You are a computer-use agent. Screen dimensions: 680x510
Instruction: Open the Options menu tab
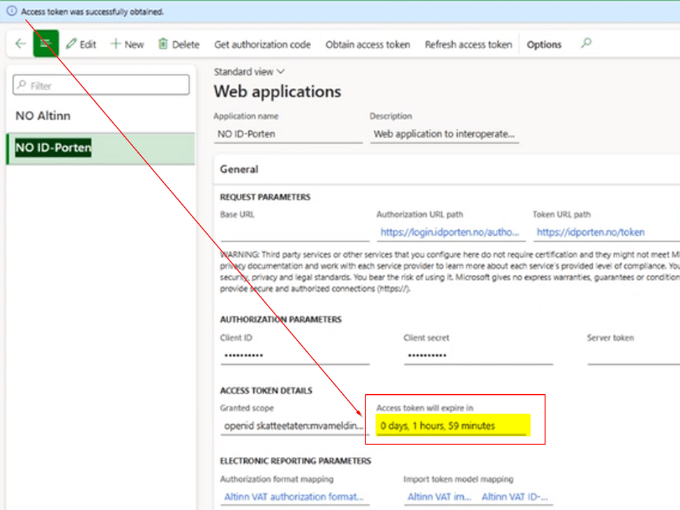point(544,45)
